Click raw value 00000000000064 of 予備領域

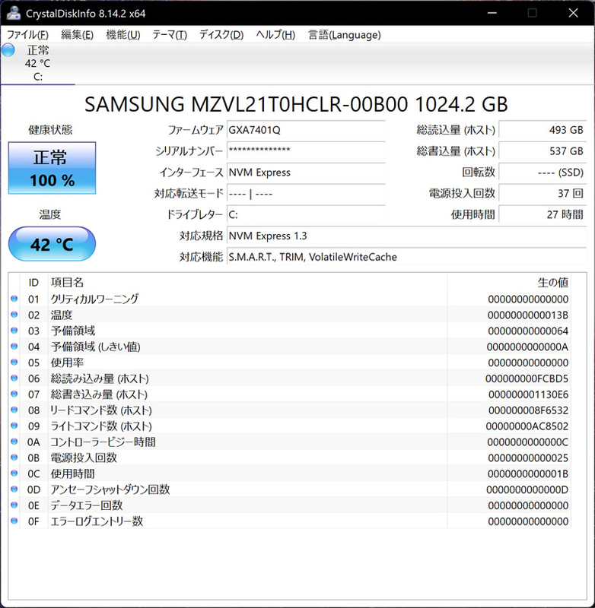tap(528, 331)
